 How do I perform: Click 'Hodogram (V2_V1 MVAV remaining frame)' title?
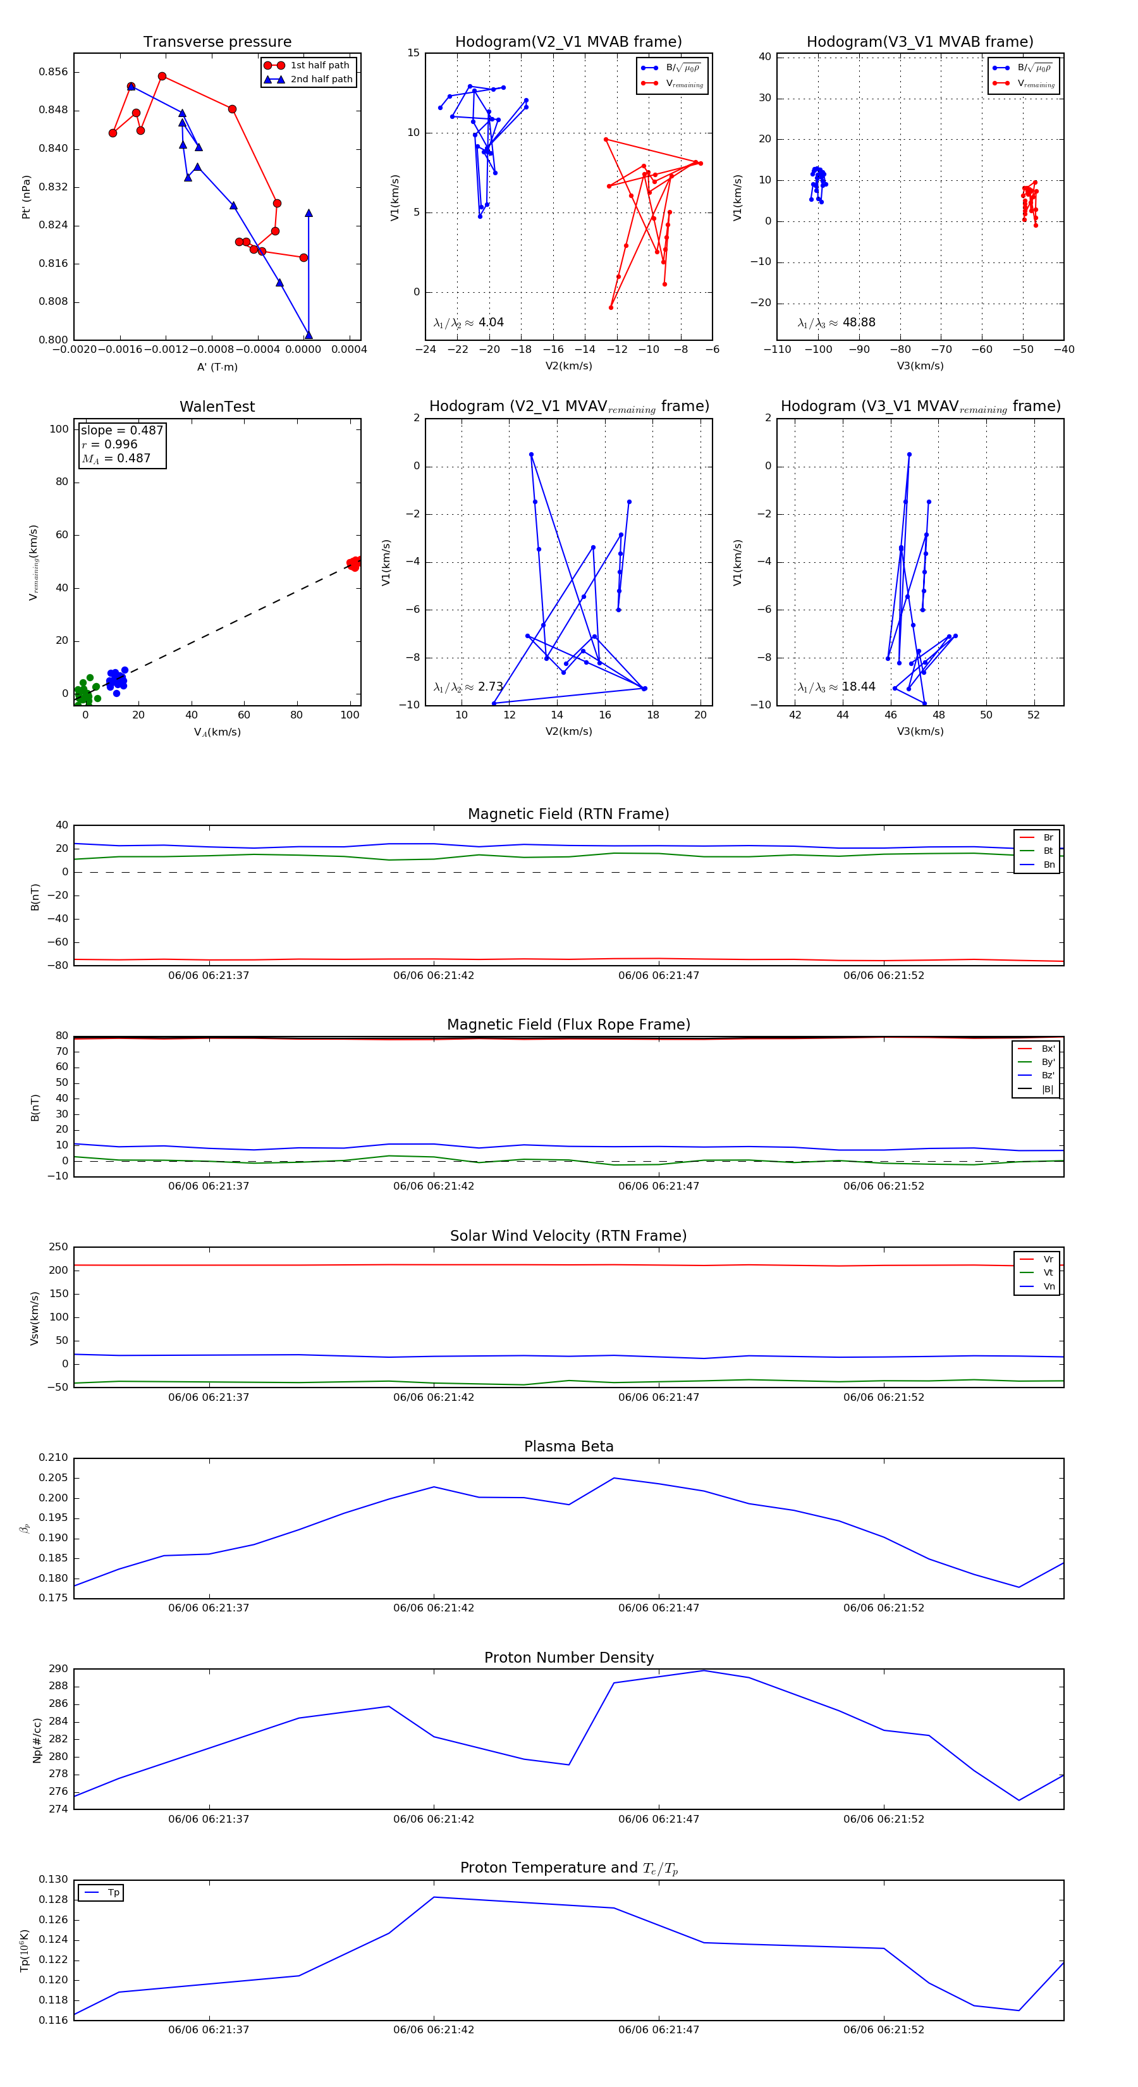[568, 407]
